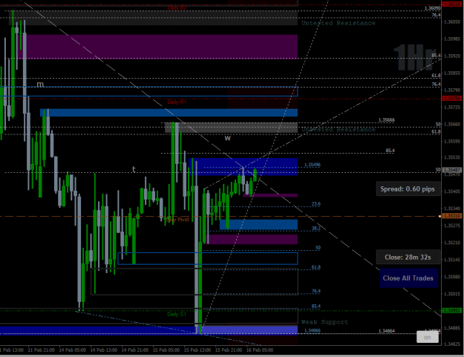Screen dimensions: 464x357
Task: Select the Daily S1 level label
Action: click(177, 314)
